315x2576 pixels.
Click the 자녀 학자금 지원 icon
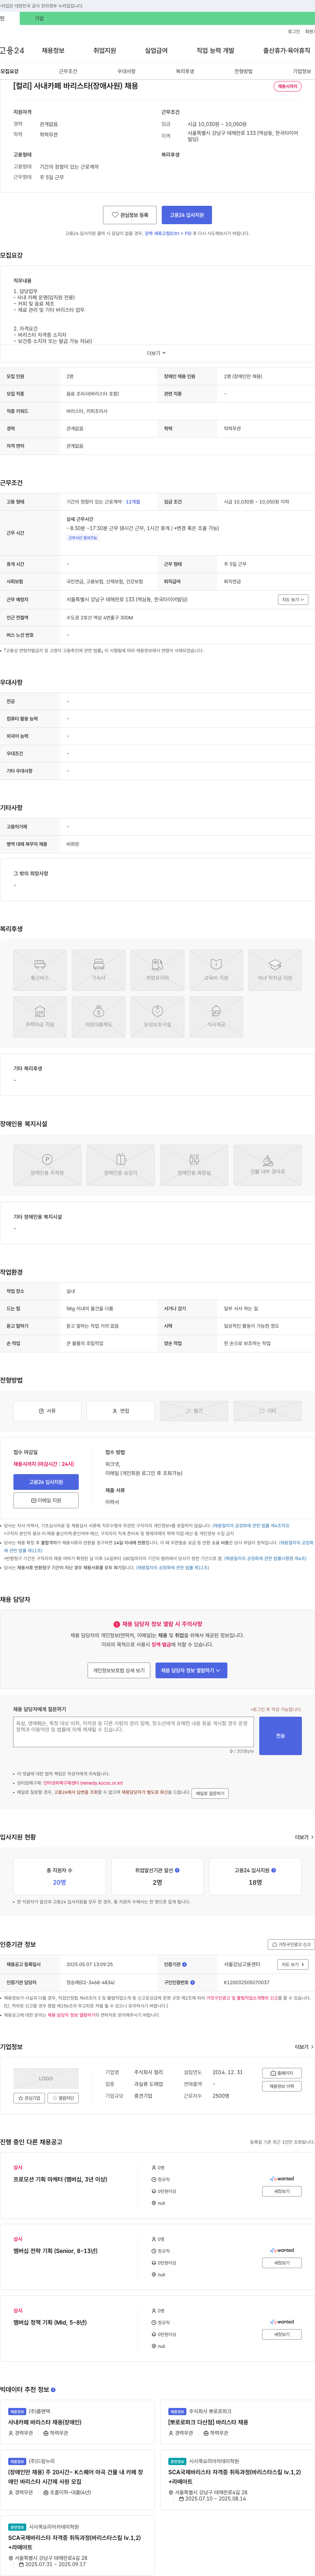pyautogui.click(x=275, y=970)
